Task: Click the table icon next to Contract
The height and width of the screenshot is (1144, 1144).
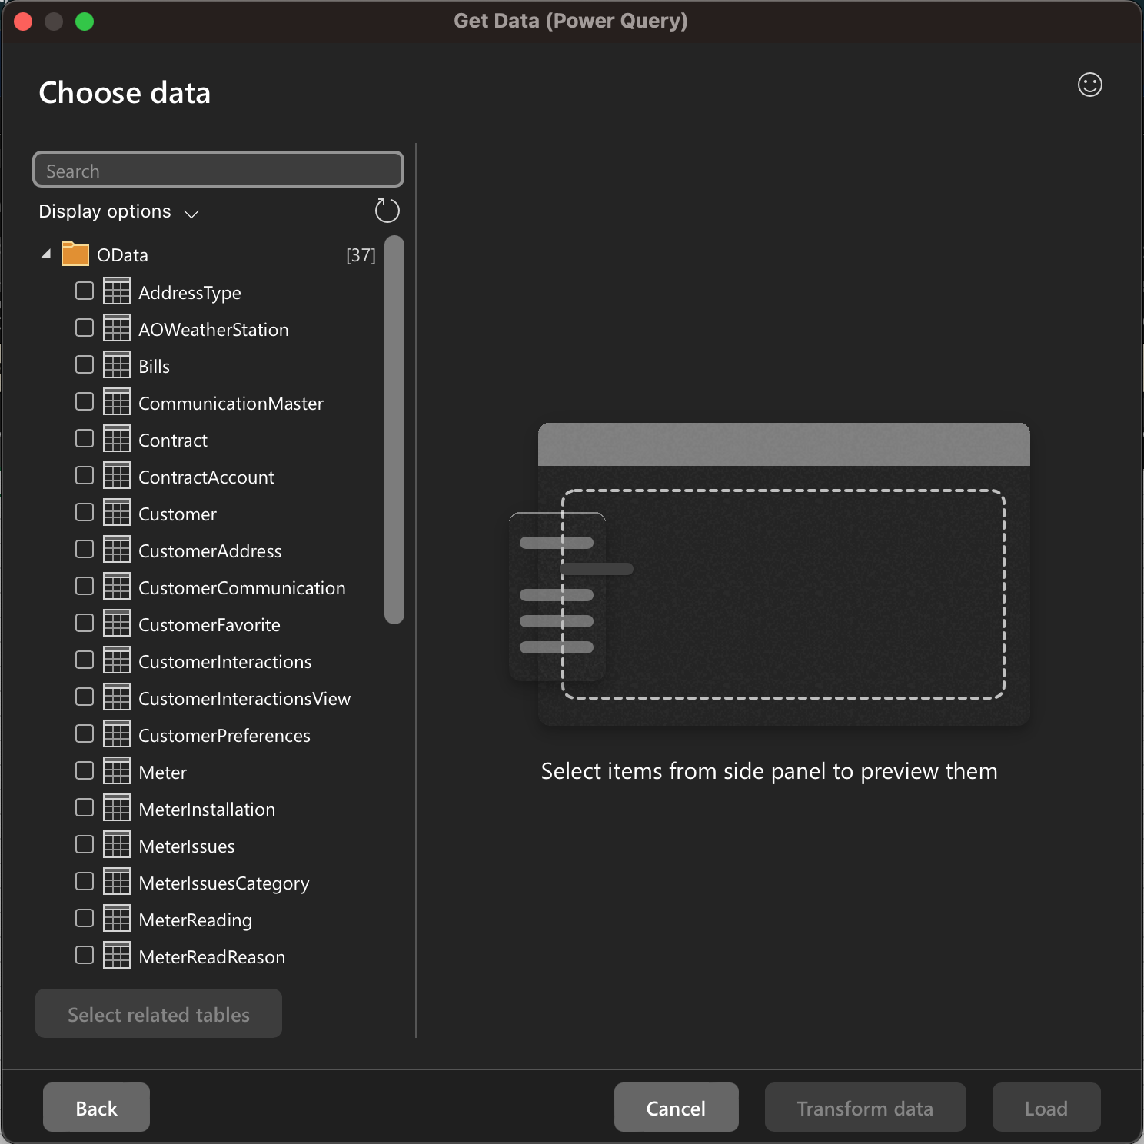Action: [117, 439]
